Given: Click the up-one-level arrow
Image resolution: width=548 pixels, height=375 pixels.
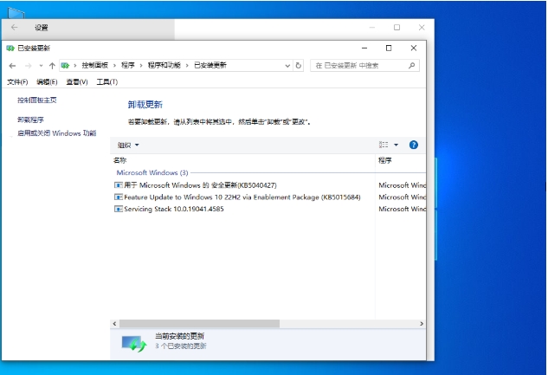Looking at the screenshot, I should (52, 65).
